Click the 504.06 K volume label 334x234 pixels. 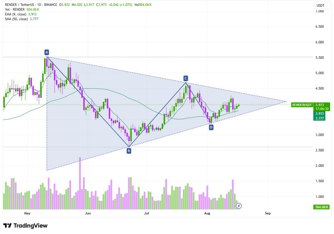(322, 207)
